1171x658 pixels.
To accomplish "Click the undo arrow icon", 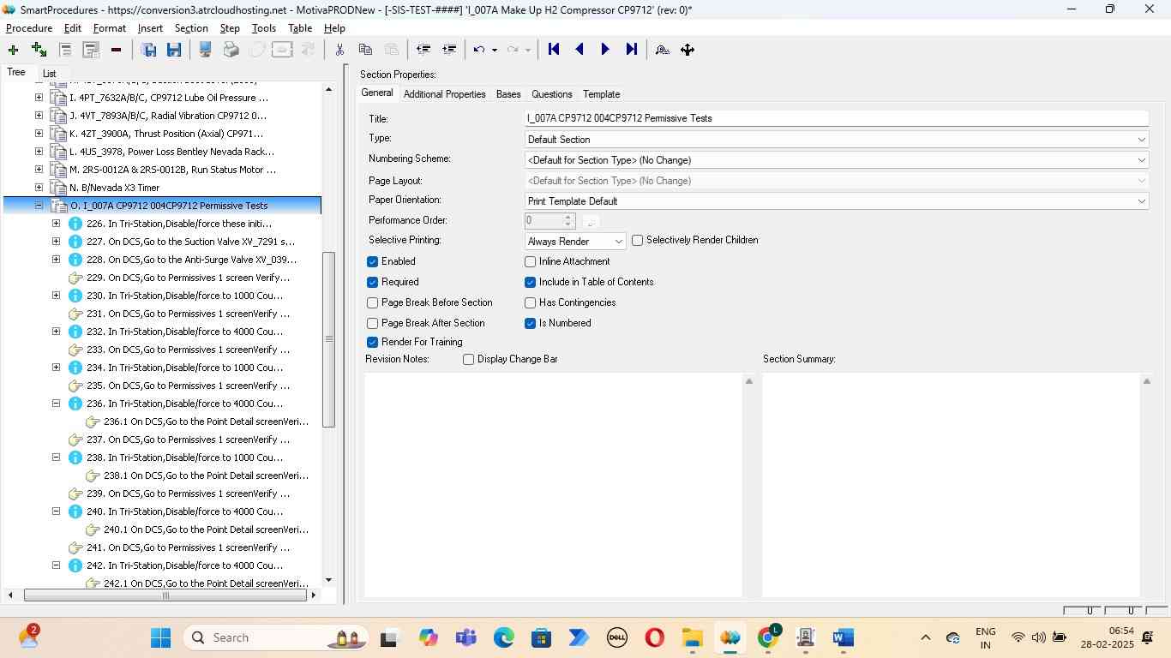I will click(x=480, y=50).
